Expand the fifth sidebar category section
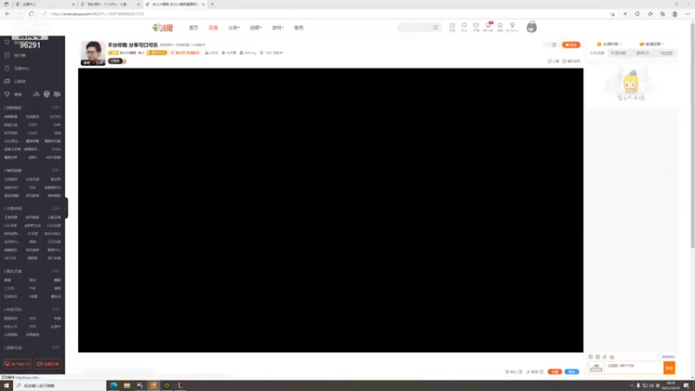The image size is (695, 391). [x=56, y=309]
